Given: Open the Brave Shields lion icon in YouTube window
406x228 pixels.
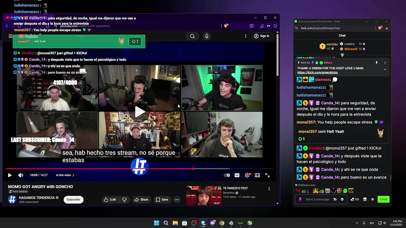Looking at the screenshot, I should [226, 26].
